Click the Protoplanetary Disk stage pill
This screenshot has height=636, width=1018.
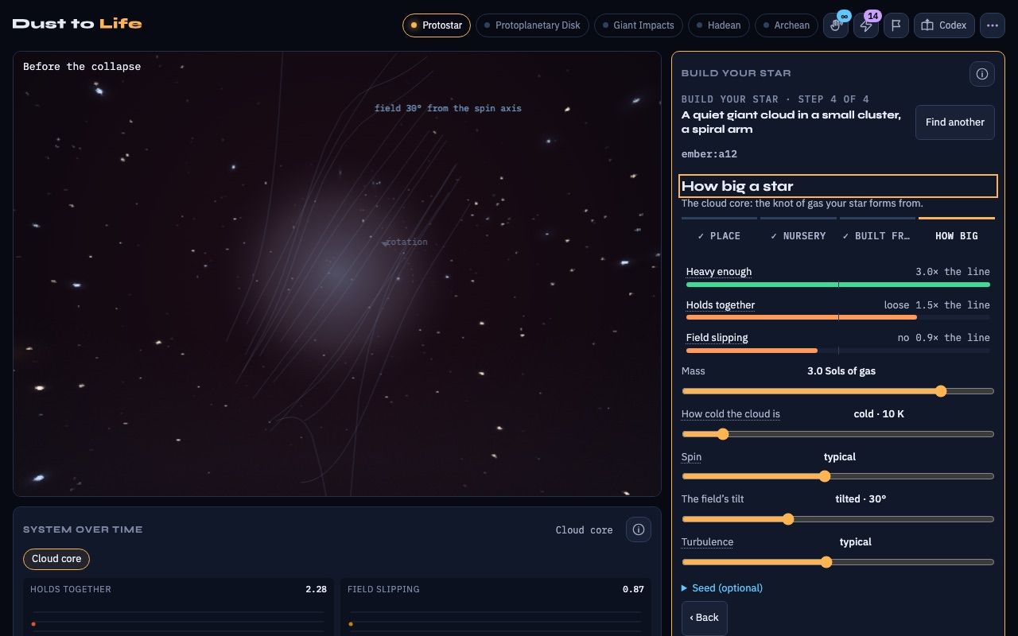coord(532,25)
